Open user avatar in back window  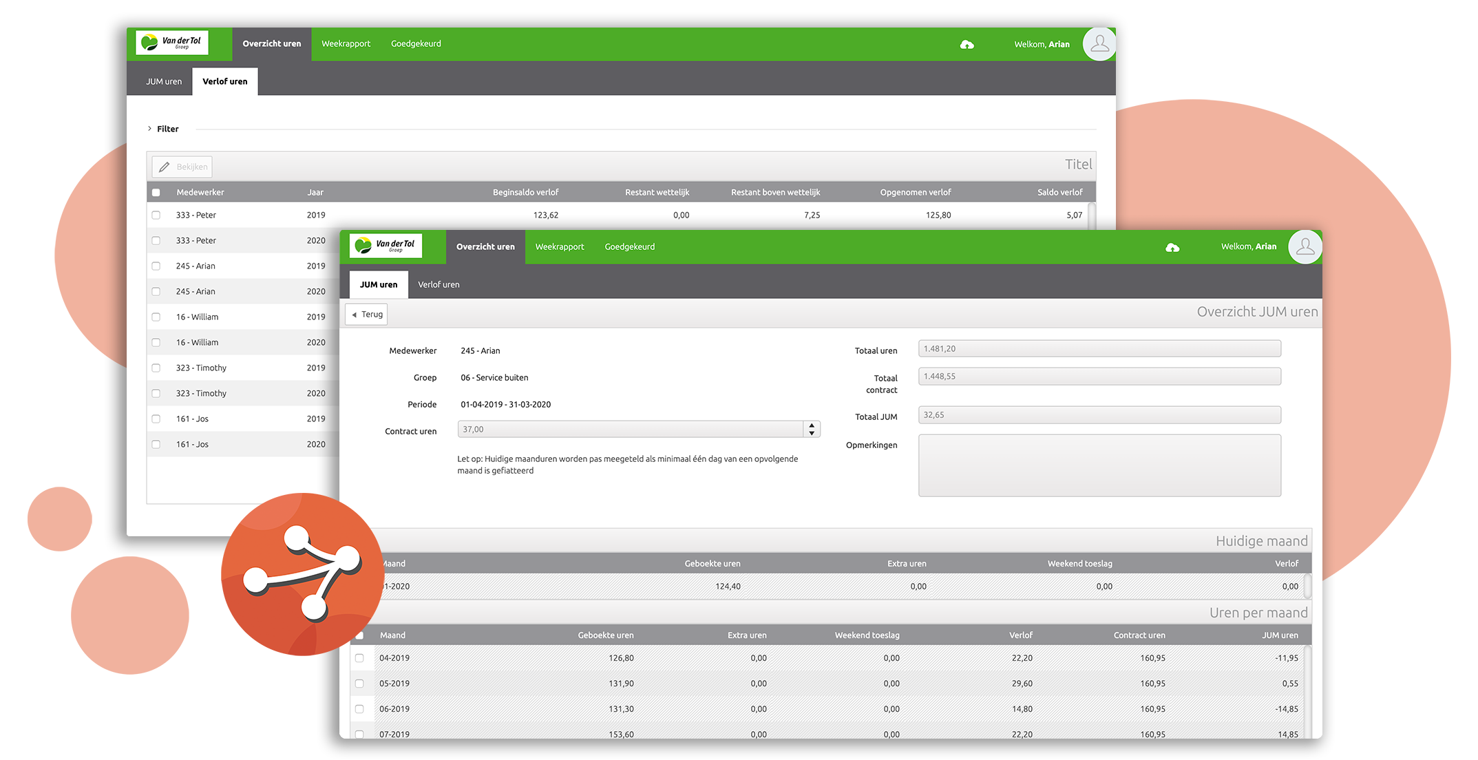coord(1099,44)
